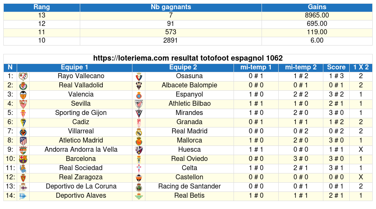
Task: Click the Real Sociedad crest
Action: click(23, 169)
